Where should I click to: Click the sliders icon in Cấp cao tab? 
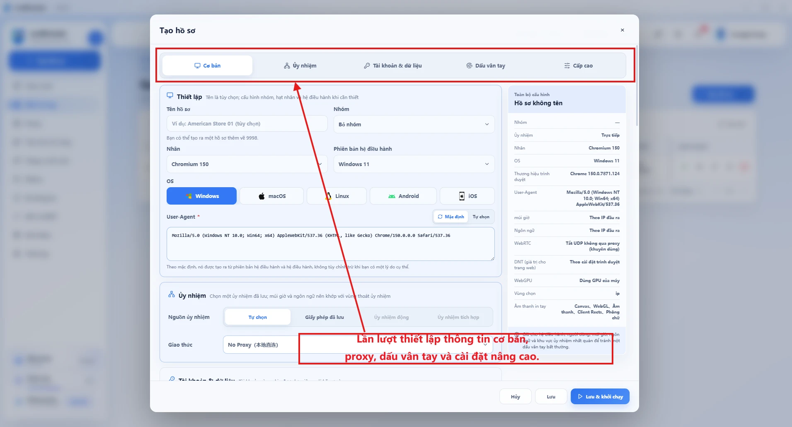(x=567, y=65)
